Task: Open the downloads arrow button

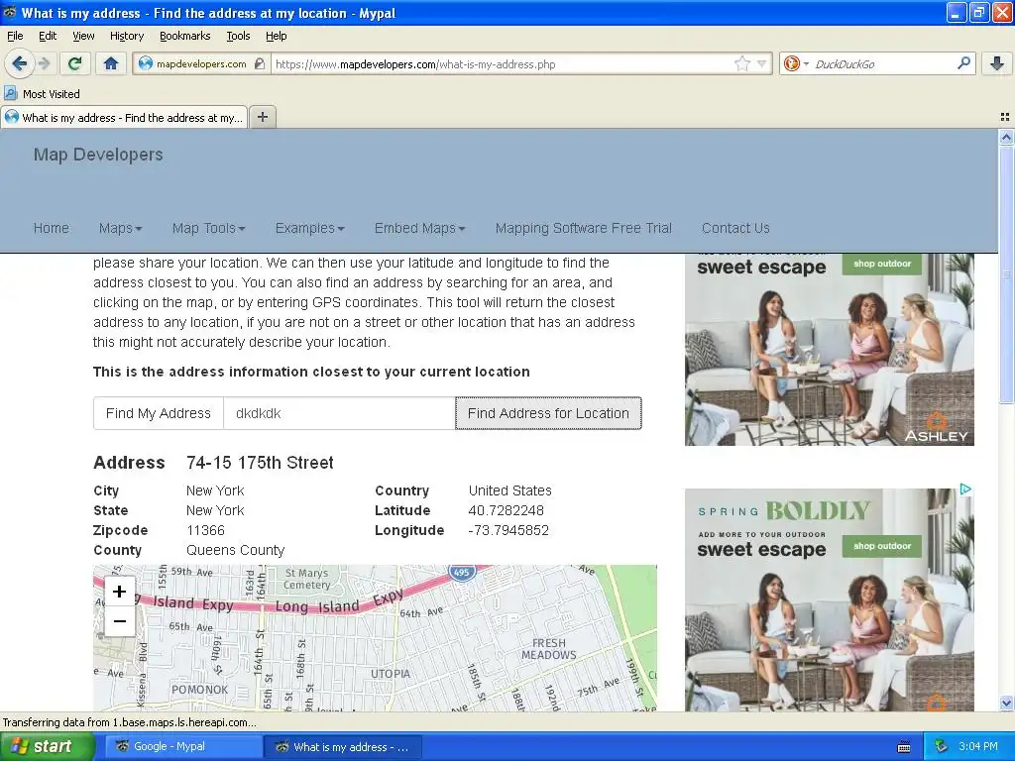Action: (997, 62)
